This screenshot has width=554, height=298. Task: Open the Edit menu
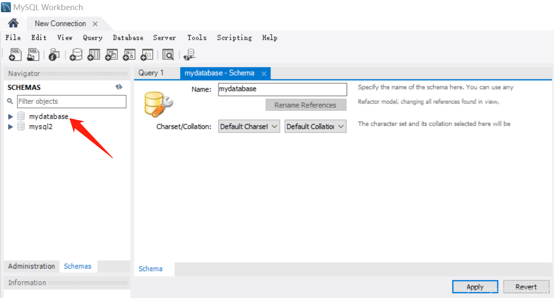(39, 37)
